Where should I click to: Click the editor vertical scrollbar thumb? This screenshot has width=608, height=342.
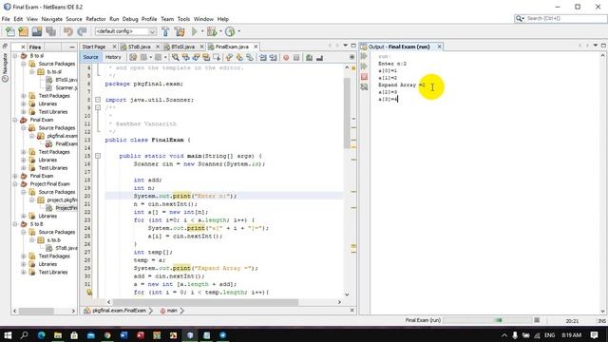347,112
